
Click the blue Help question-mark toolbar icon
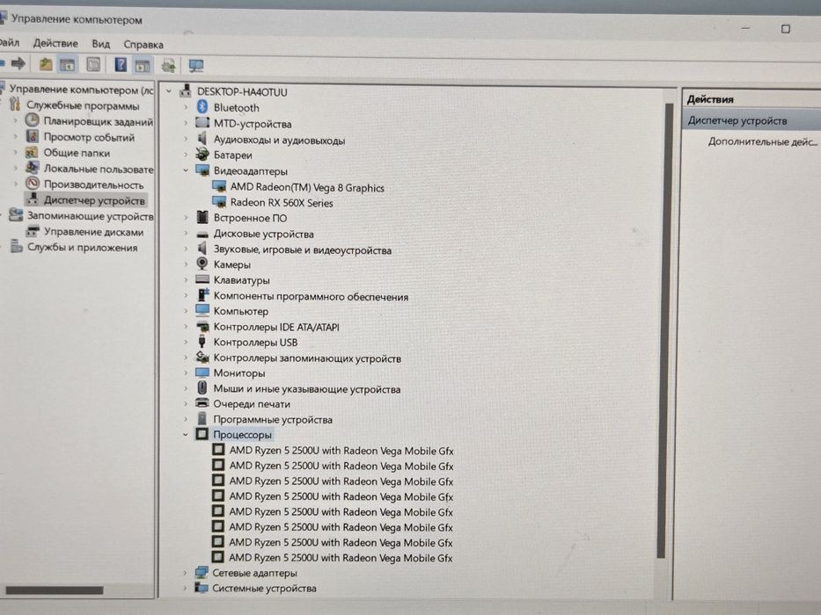point(121,65)
